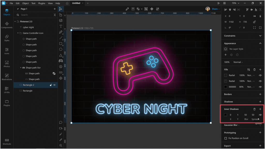
Task: Align selection to left edge
Action: 225,10
